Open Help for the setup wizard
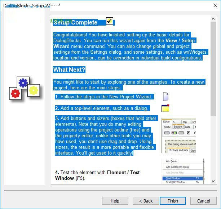This screenshot has height=209, width=221. pyautogui.click(x=115, y=201)
